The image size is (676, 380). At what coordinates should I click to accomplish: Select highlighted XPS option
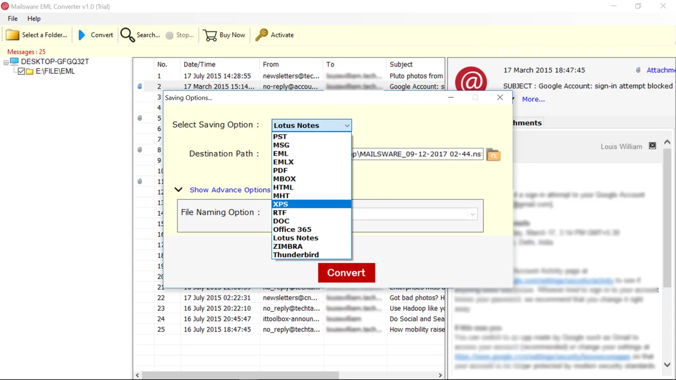coord(312,204)
